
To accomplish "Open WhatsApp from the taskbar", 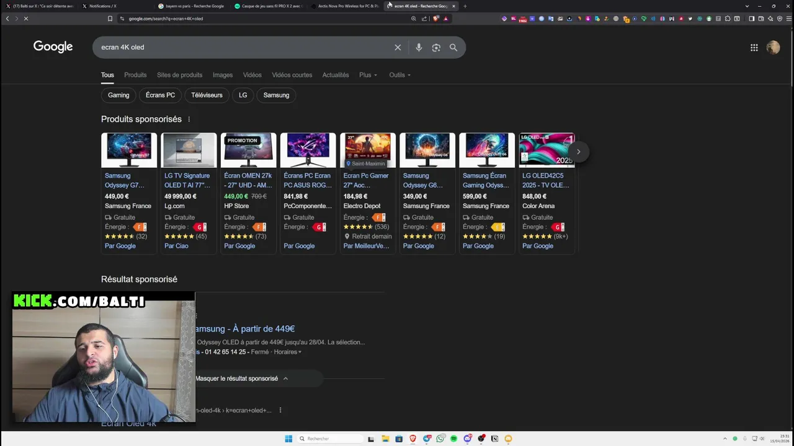I will tap(440, 439).
